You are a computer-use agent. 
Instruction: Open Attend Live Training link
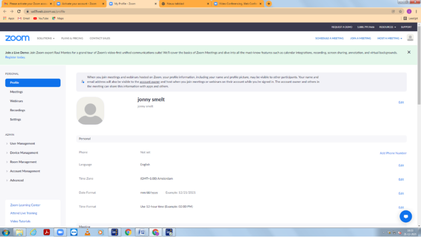point(24,213)
